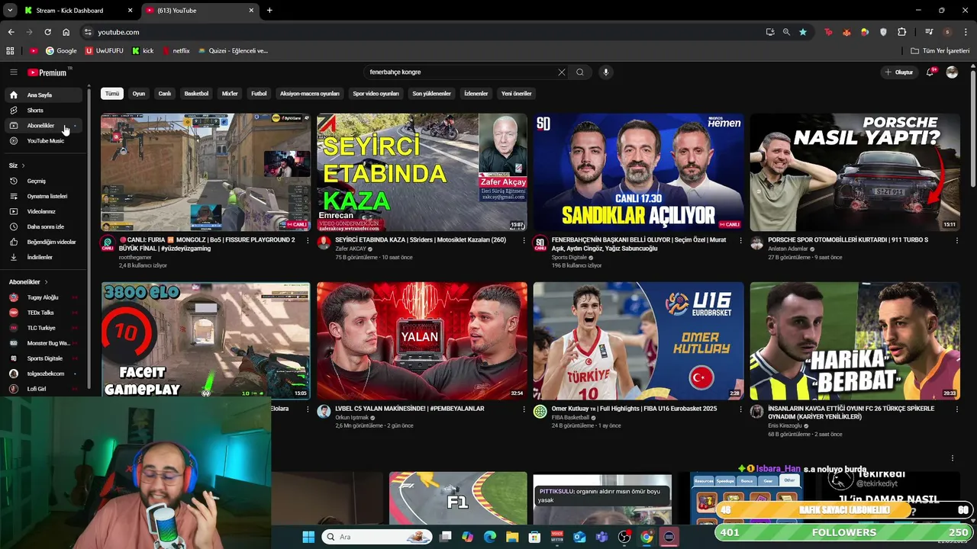Select the Basketbol filter chip
This screenshot has height=549, width=977.
(x=196, y=94)
